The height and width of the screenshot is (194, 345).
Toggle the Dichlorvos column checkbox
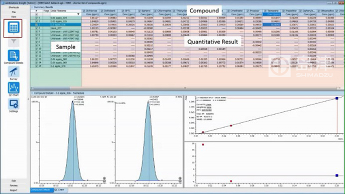click(84, 11)
